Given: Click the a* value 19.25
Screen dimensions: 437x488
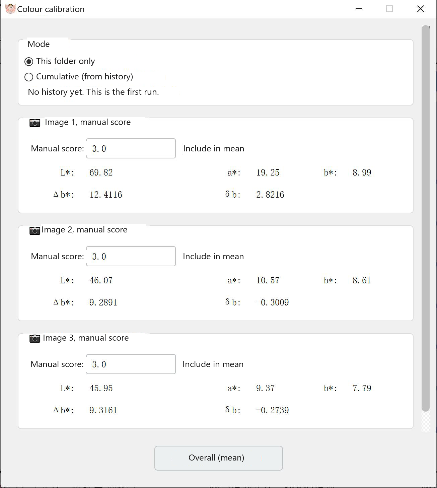Looking at the screenshot, I should [x=268, y=172].
